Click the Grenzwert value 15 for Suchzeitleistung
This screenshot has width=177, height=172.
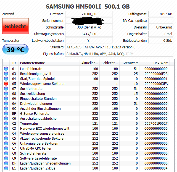click(136, 93)
